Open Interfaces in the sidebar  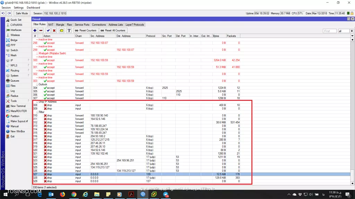click(16, 30)
